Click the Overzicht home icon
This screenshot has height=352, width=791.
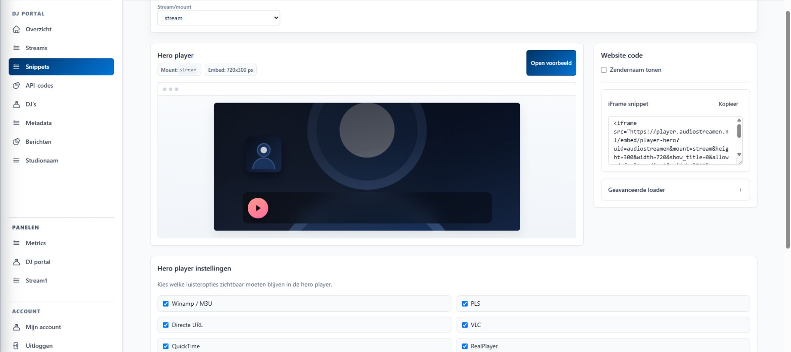tap(16, 29)
